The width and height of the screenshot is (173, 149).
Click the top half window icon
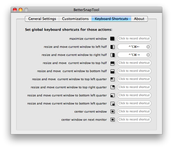click(x=112, y=63)
